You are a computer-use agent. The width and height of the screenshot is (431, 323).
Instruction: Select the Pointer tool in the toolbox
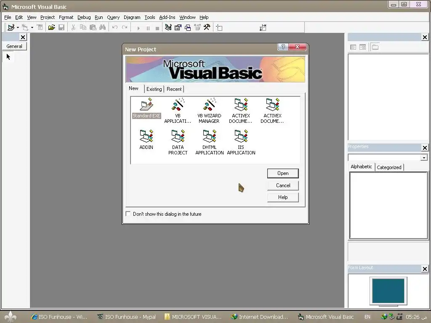coord(8,57)
